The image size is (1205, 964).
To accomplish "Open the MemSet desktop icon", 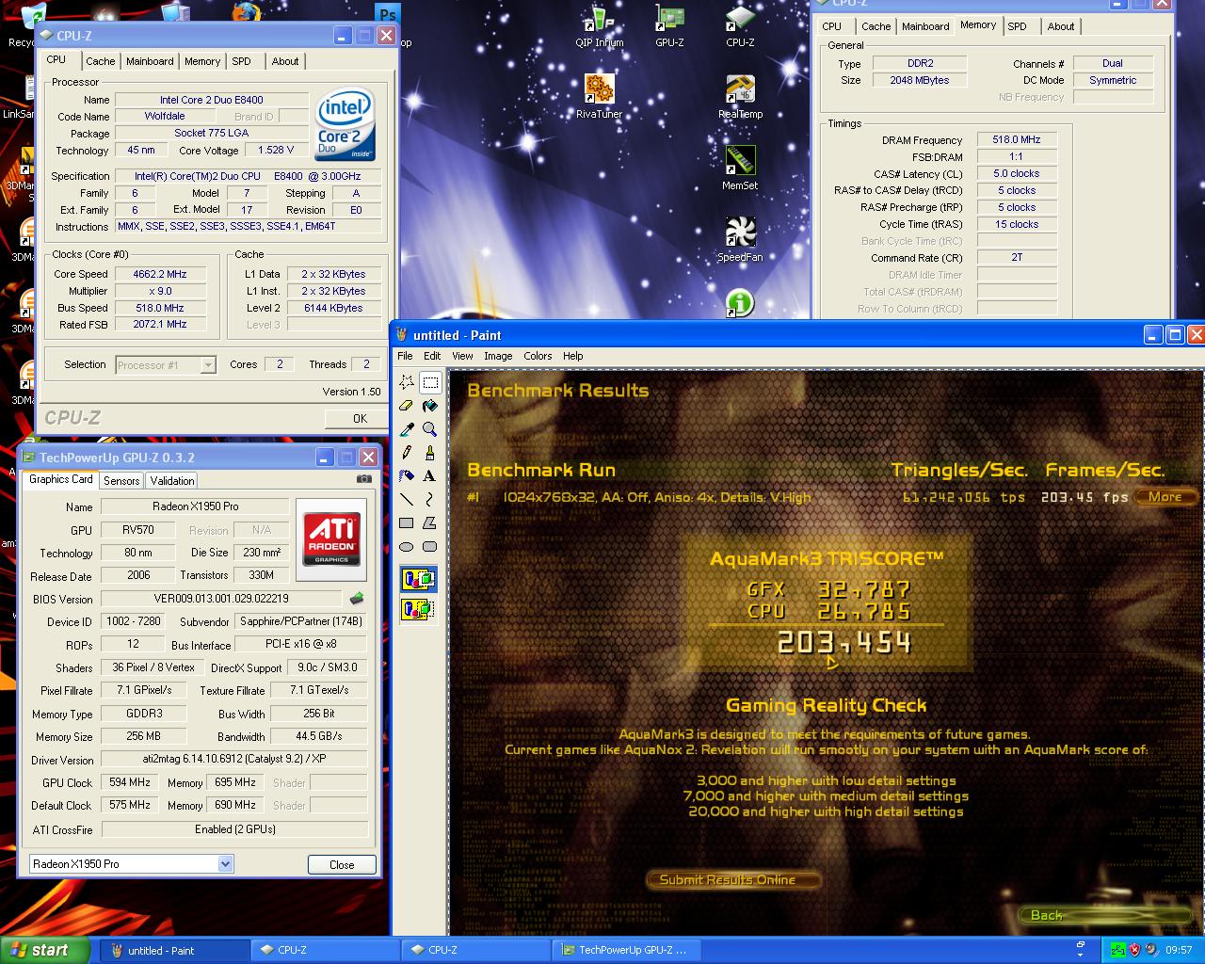I will point(740,169).
